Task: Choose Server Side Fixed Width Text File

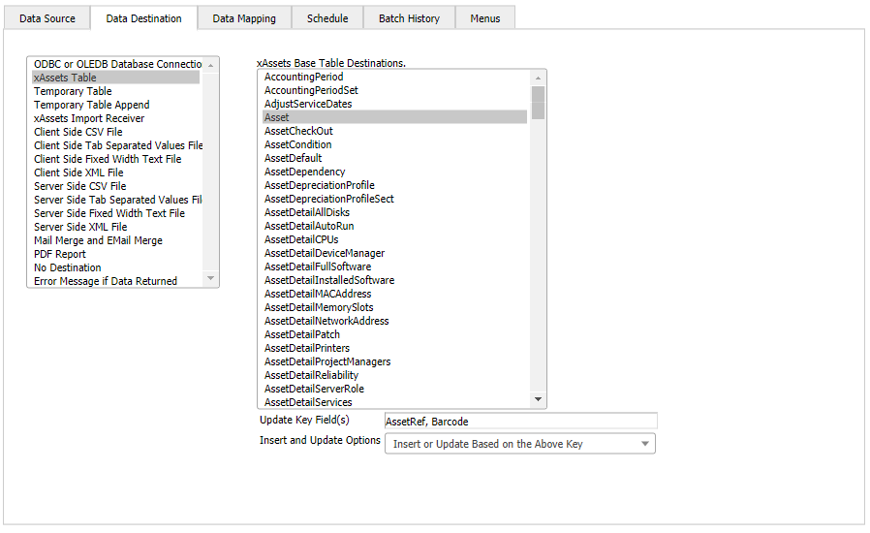Action: [x=116, y=214]
